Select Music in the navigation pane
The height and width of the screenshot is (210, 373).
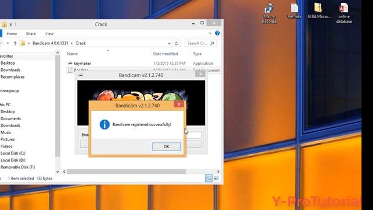[x=6, y=132]
